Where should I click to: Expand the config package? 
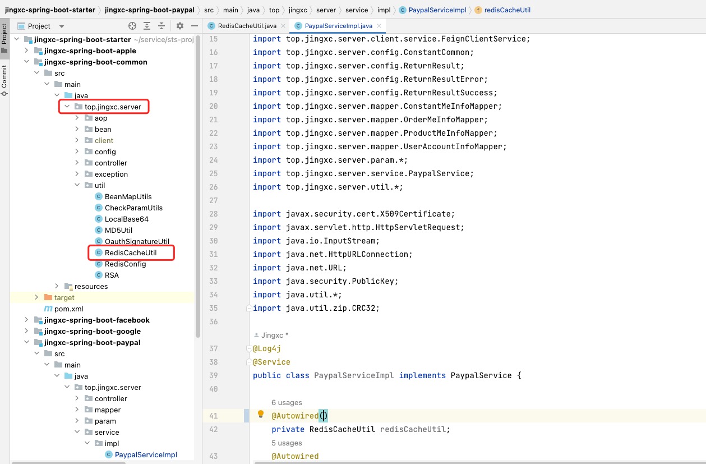(x=77, y=151)
